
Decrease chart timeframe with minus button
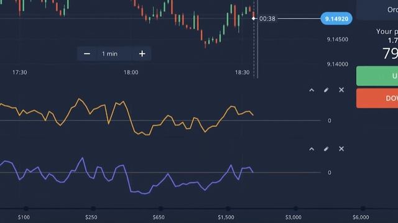coord(87,54)
